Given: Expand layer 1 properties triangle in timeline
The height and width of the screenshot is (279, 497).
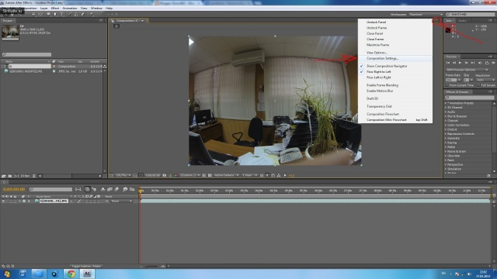Looking at the screenshot, I should pos(19,201).
